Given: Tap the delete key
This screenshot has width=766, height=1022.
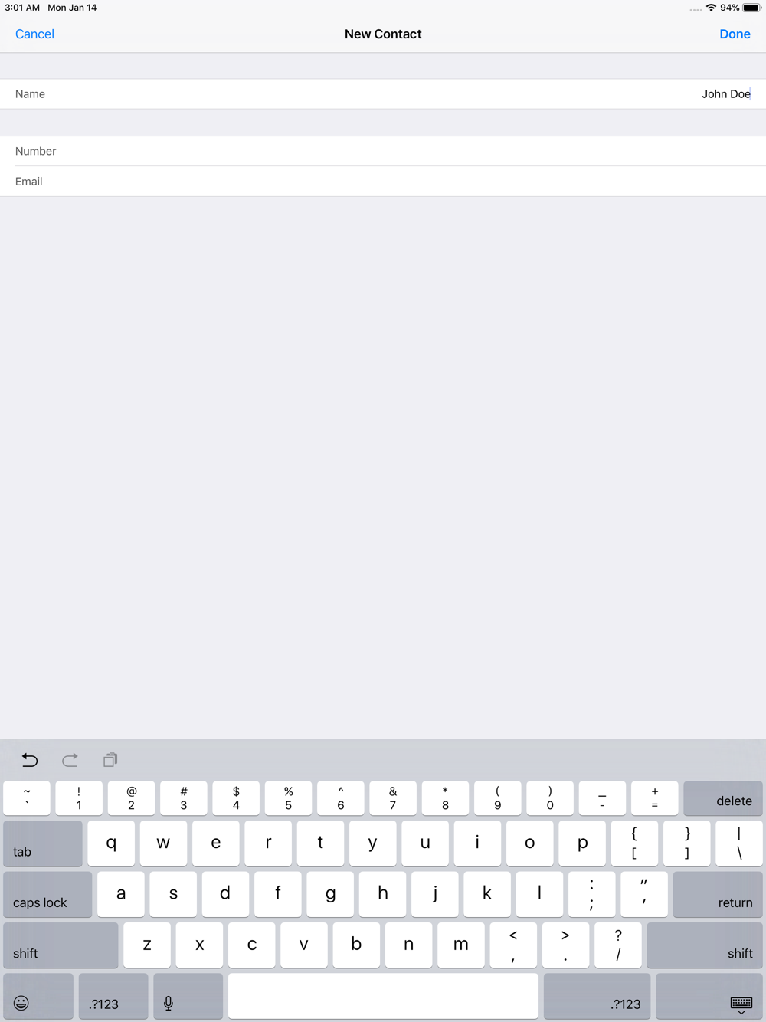Looking at the screenshot, I should 722,798.
